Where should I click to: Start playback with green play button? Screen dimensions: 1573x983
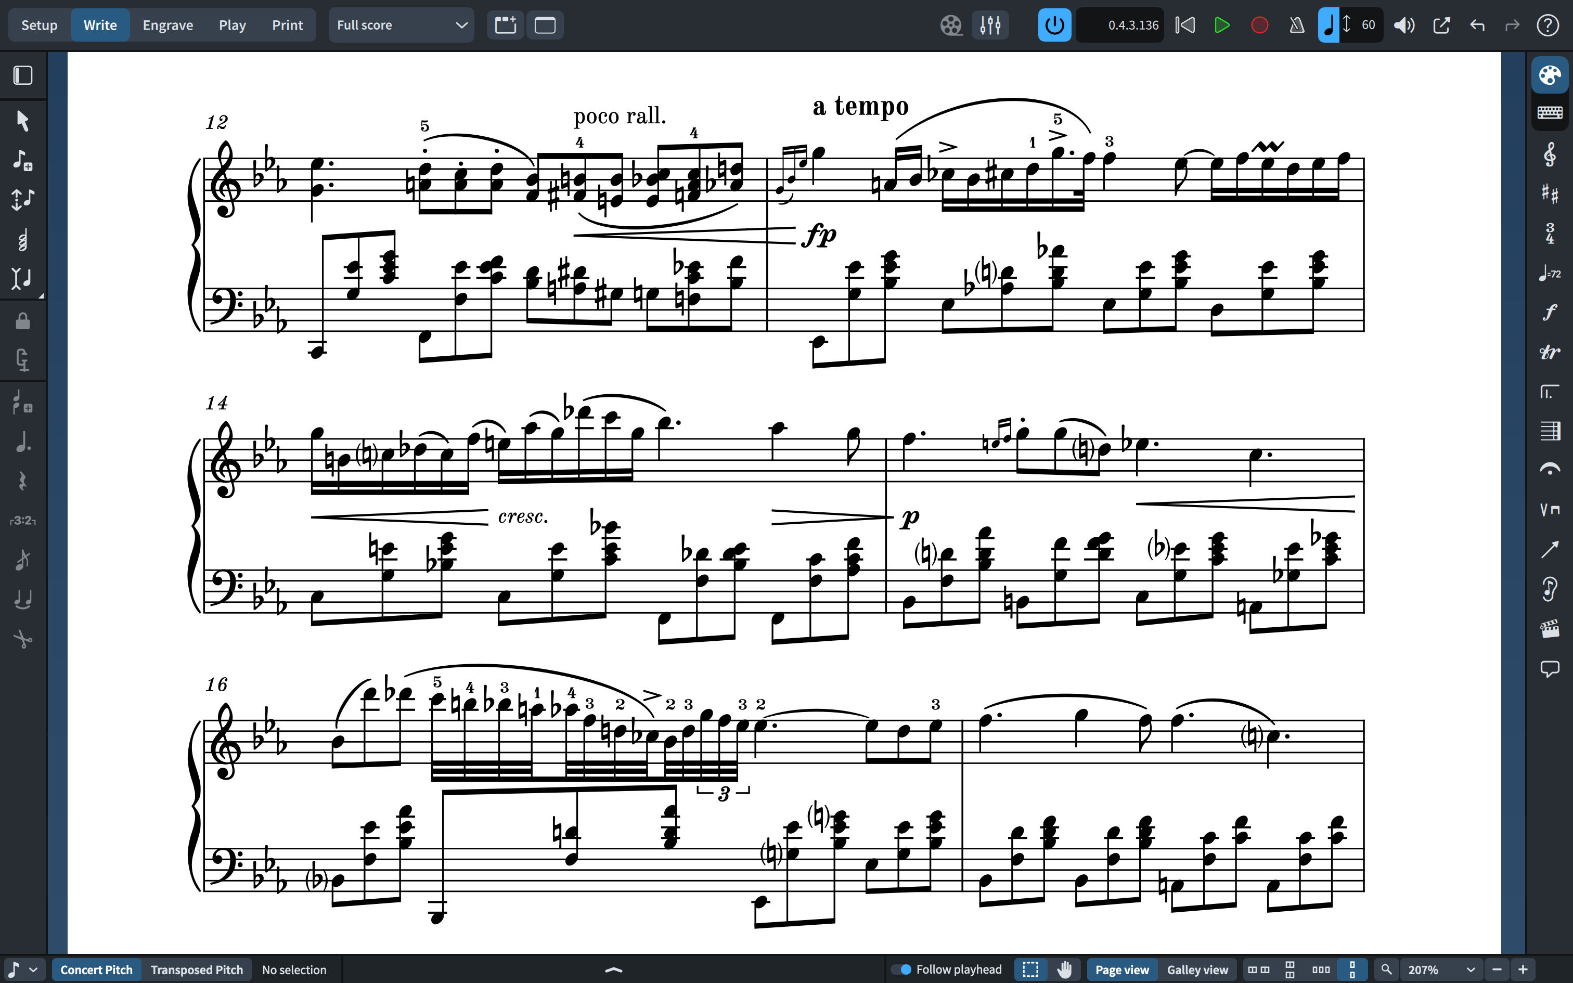tap(1222, 25)
